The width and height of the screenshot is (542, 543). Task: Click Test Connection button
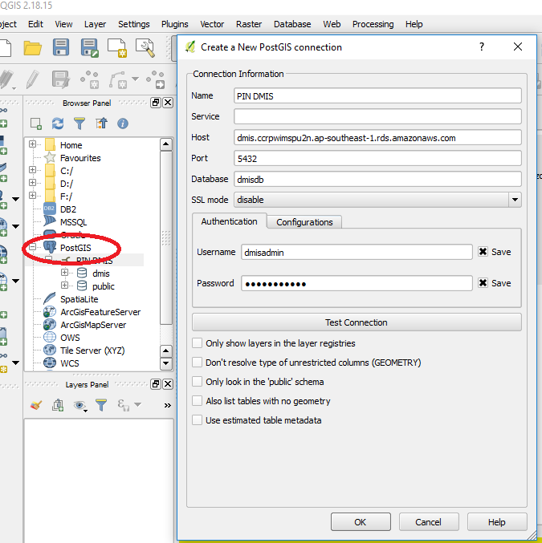(x=357, y=322)
